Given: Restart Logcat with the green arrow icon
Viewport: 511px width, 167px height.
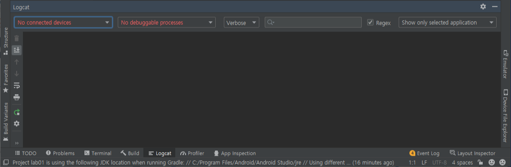Looking at the screenshot, I should tap(17, 112).
